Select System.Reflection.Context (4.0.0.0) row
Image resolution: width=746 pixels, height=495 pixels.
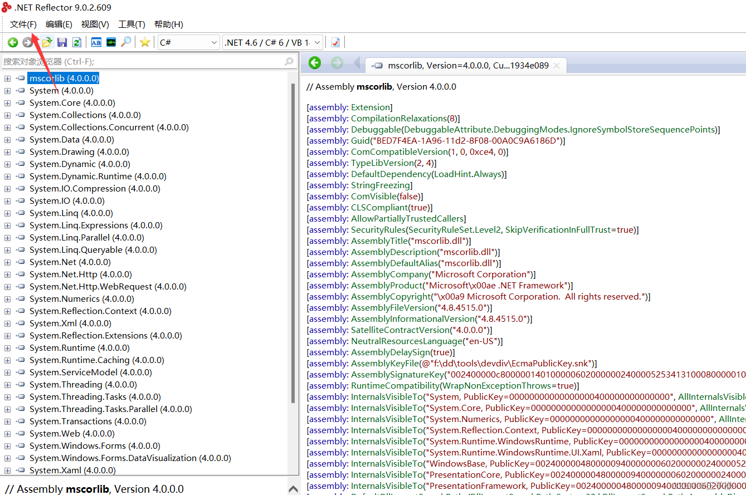100,311
